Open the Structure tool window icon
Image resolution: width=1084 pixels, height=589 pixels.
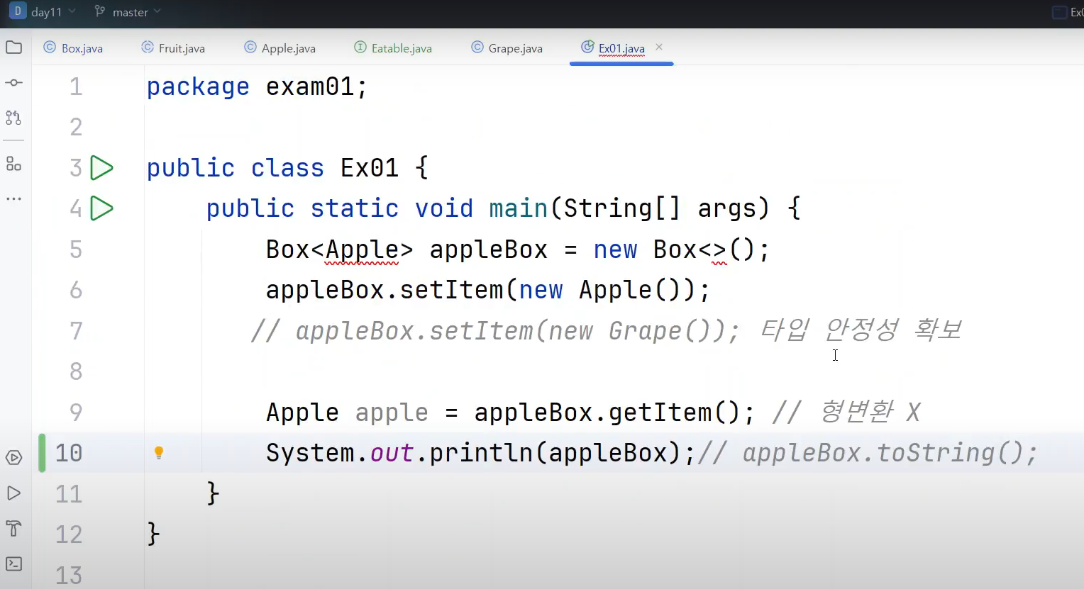13,164
